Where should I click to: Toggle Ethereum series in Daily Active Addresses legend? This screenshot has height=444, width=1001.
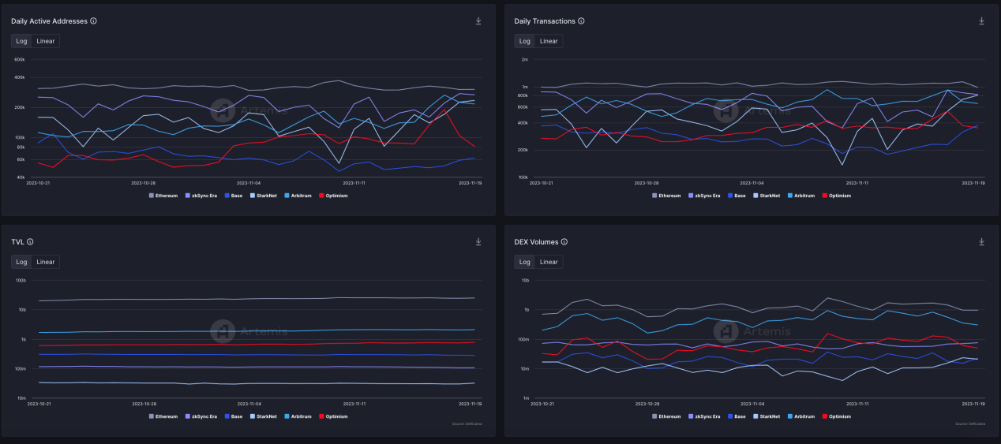tap(163, 196)
